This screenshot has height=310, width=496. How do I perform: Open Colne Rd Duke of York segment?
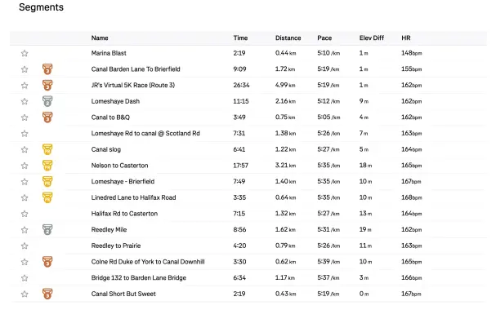(148, 262)
